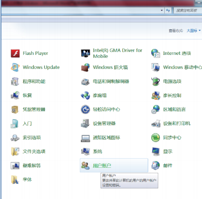The image size is (202, 199).
Task: Open the 同步中心 text link
Action: (172, 138)
